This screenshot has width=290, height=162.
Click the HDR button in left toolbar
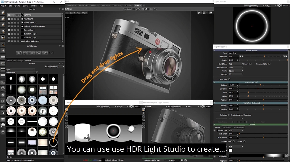[x=3, y=119]
